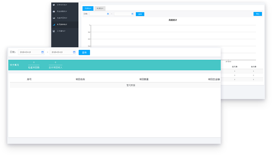Click the bar chart icon for 检查项目统计
Screen dimensions: 272x155
pyautogui.click(x=54, y=18)
